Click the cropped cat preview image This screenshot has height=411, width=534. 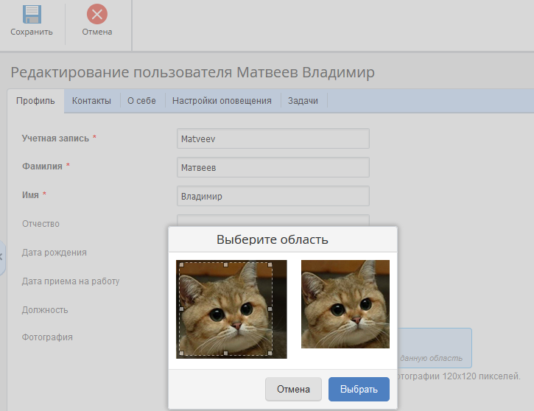(345, 303)
